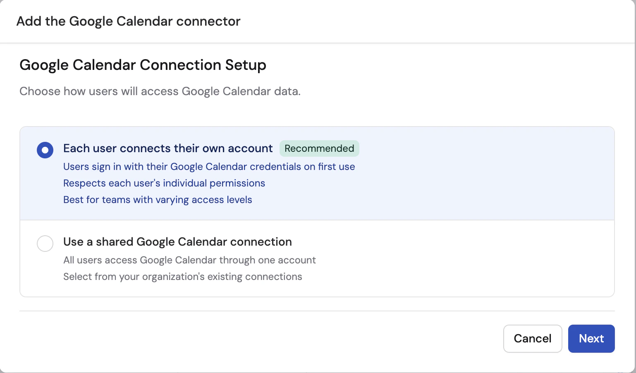Click the Recommended badge

click(x=319, y=148)
